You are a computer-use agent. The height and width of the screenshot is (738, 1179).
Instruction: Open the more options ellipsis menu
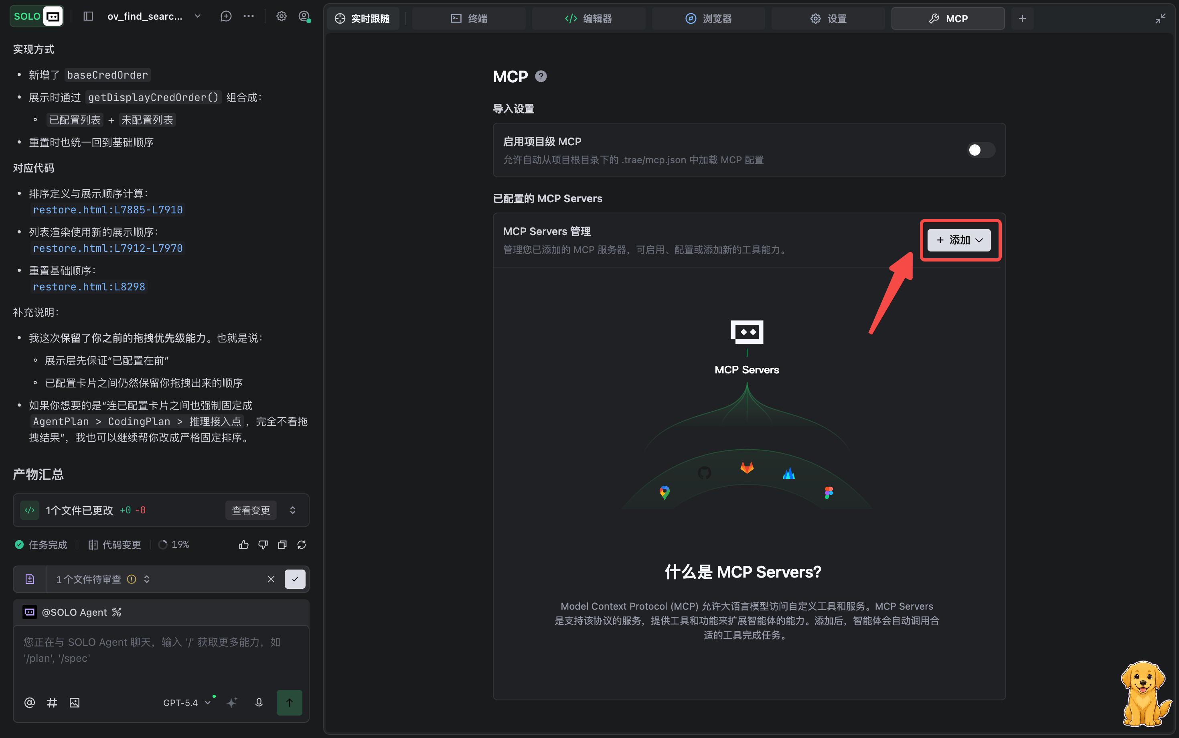pyautogui.click(x=248, y=16)
